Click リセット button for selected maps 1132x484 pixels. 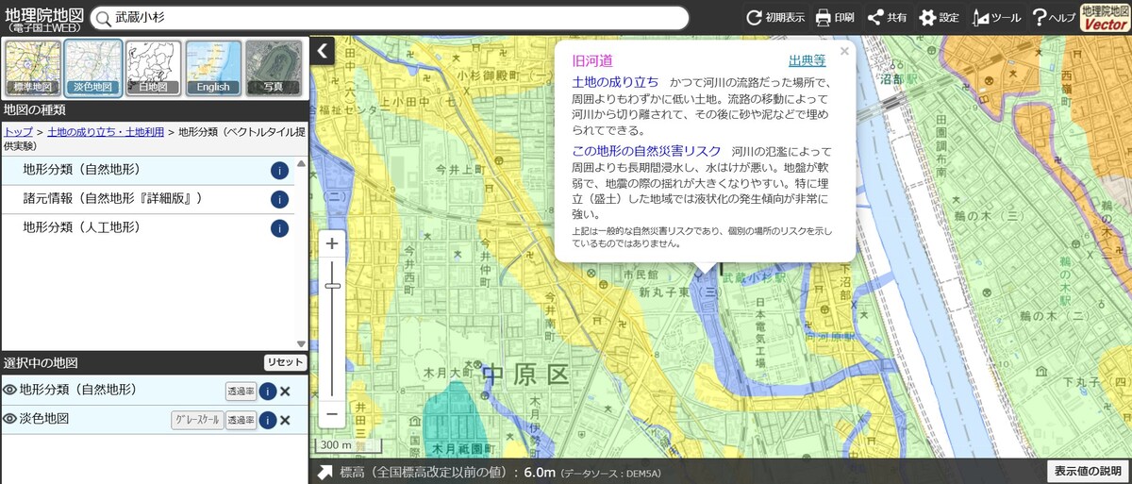pos(285,362)
